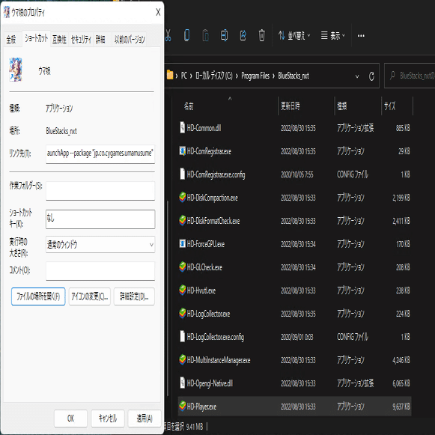
Task: Expand the address bar history chevron
Action: click(x=357, y=76)
